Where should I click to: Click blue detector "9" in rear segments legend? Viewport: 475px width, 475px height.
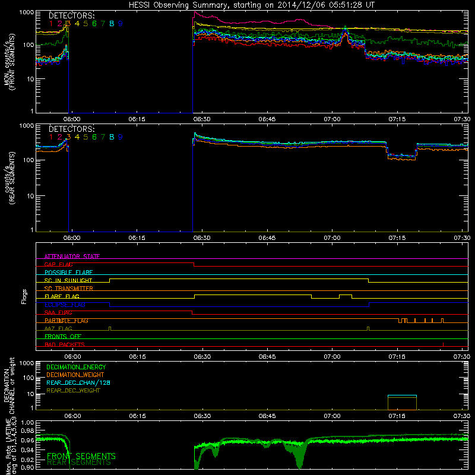pyautogui.click(x=121, y=137)
